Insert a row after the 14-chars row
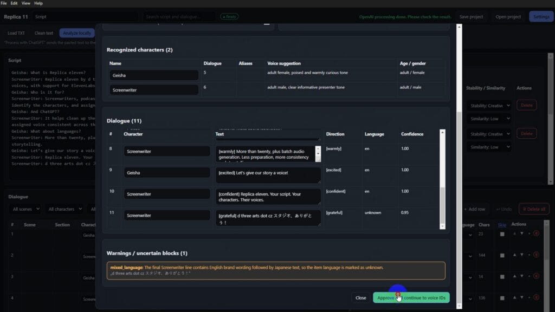Image resolution: width=555 pixels, height=312 pixels. pos(529,276)
